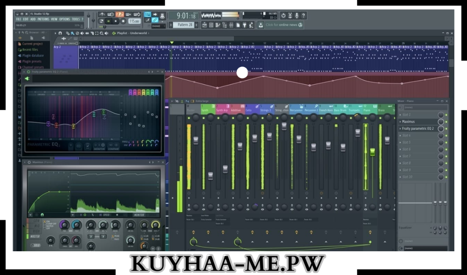Select the paint brush tool in Playlist toolbar

[x=73, y=33]
